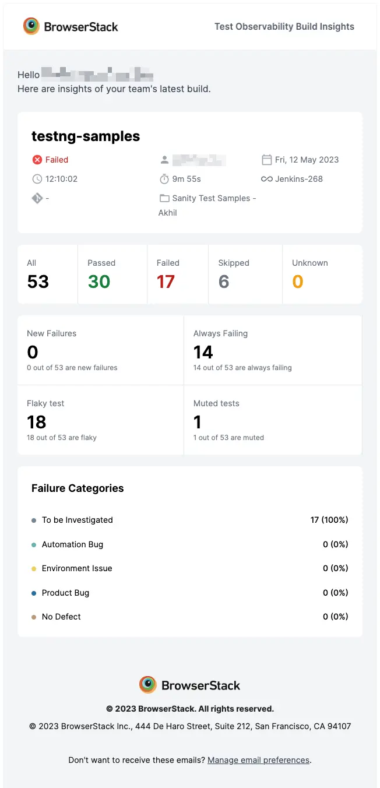Click the BrowserStack logo in the header
This screenshot has width=380, height=788.
tap(71, 26)
